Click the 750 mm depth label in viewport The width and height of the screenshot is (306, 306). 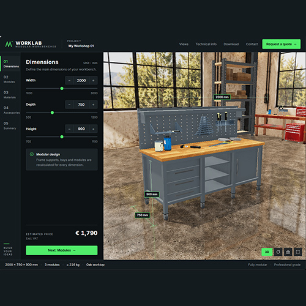(x=143, y=215)
